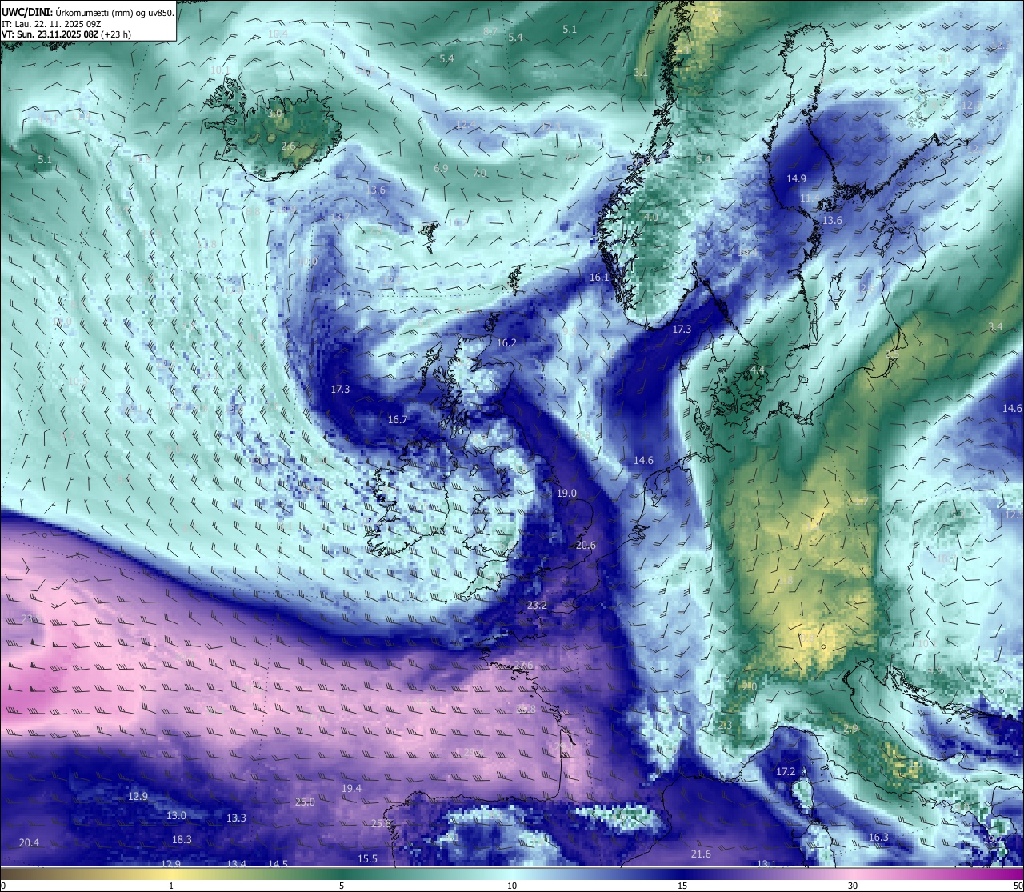Click the 2.6 value over southern Iceland
The height and width of the screenshot is (892, 1024).
288,146
